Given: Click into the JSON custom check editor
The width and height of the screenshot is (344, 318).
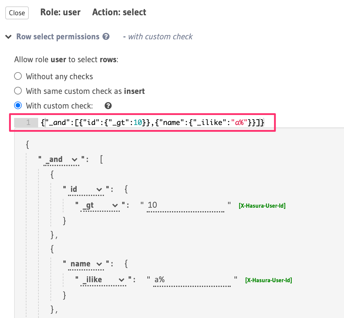Looking at the screenshot, I should [153, 122].
